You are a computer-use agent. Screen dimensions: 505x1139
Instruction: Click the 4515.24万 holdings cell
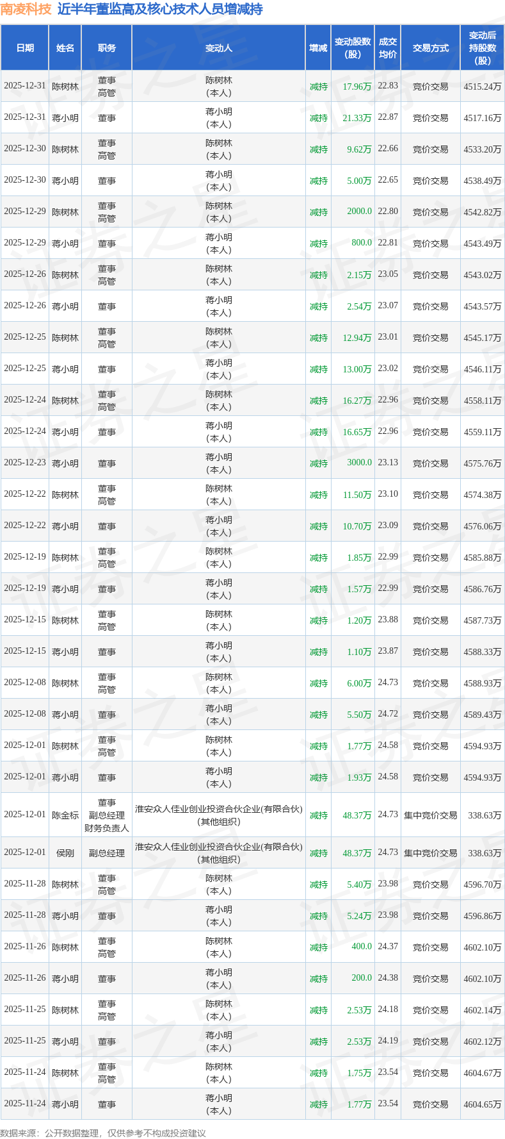click(483, 87)
